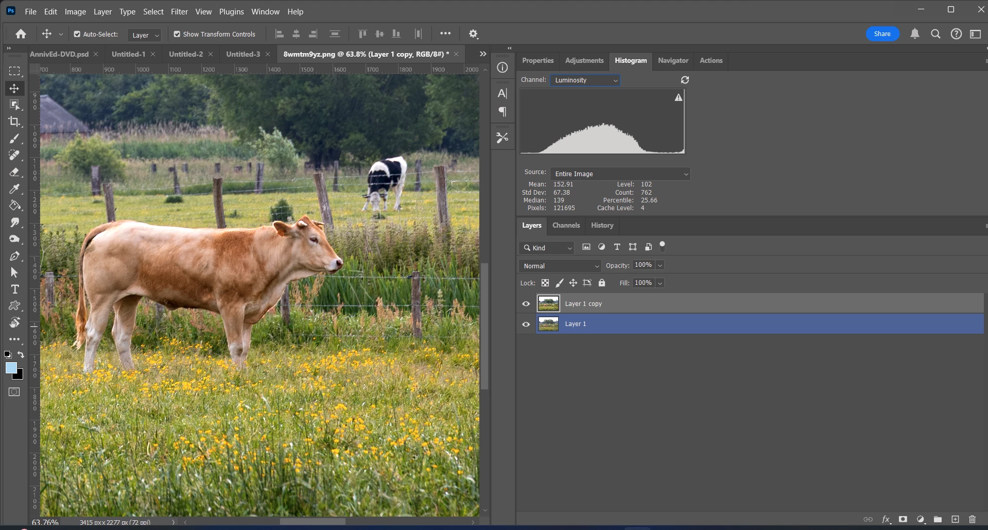Image resolution: width=988 pixels, height=530 pixels.
Task: Open the Image menu
Action: (75, 11)
